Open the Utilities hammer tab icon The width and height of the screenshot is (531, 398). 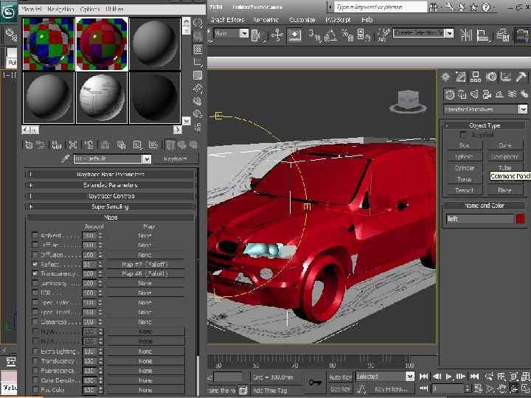click(521, 77)
